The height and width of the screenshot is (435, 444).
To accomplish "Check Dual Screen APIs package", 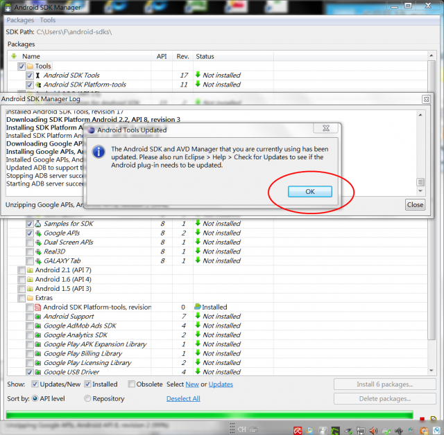I will point(29,242).
